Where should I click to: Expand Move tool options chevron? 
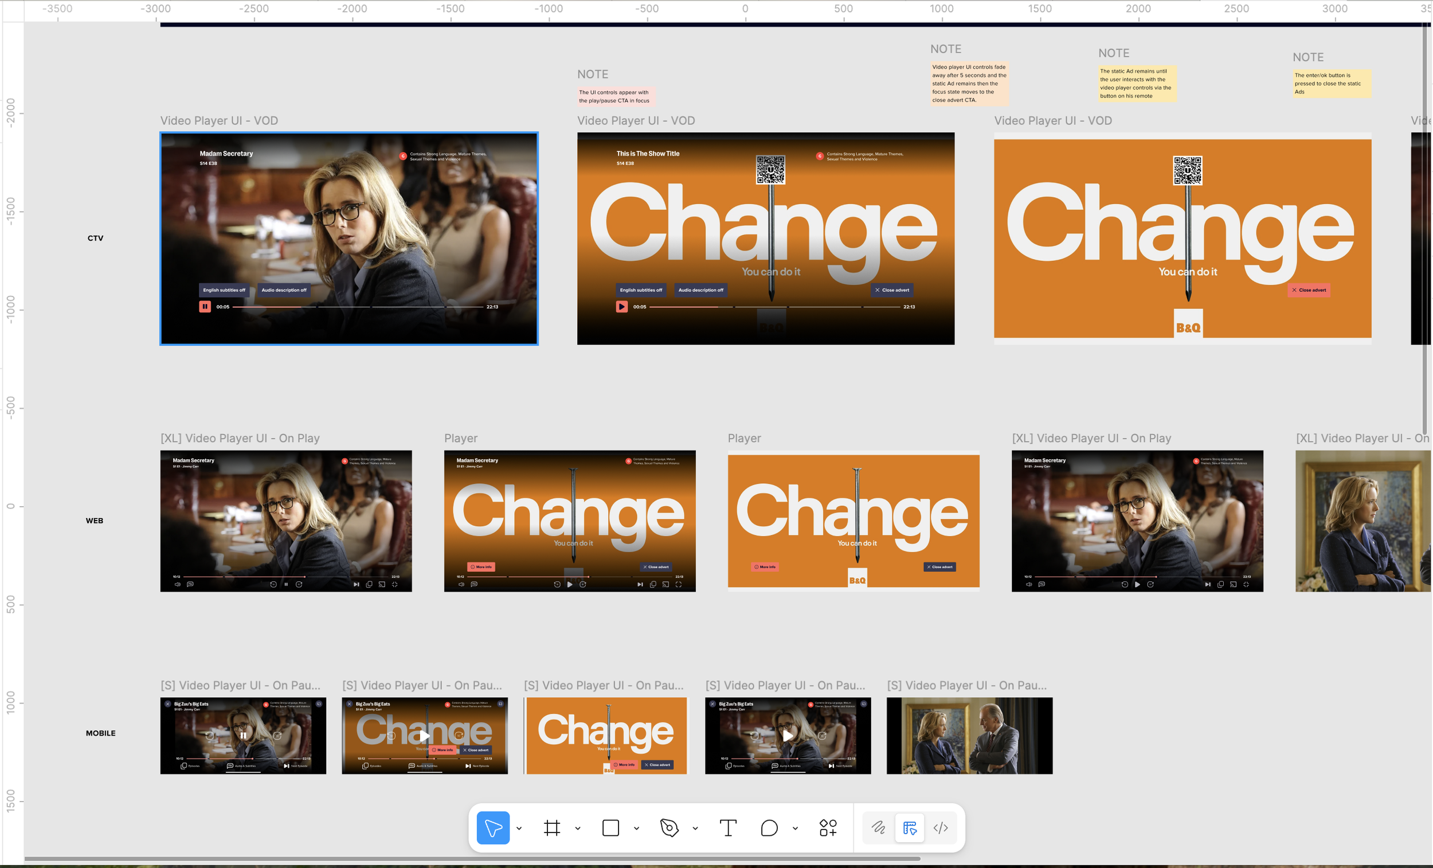(x=519, y=828)
